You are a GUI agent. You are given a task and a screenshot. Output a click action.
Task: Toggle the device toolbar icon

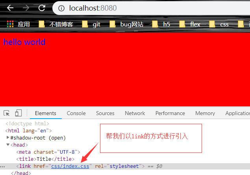[x=19, y=113]
